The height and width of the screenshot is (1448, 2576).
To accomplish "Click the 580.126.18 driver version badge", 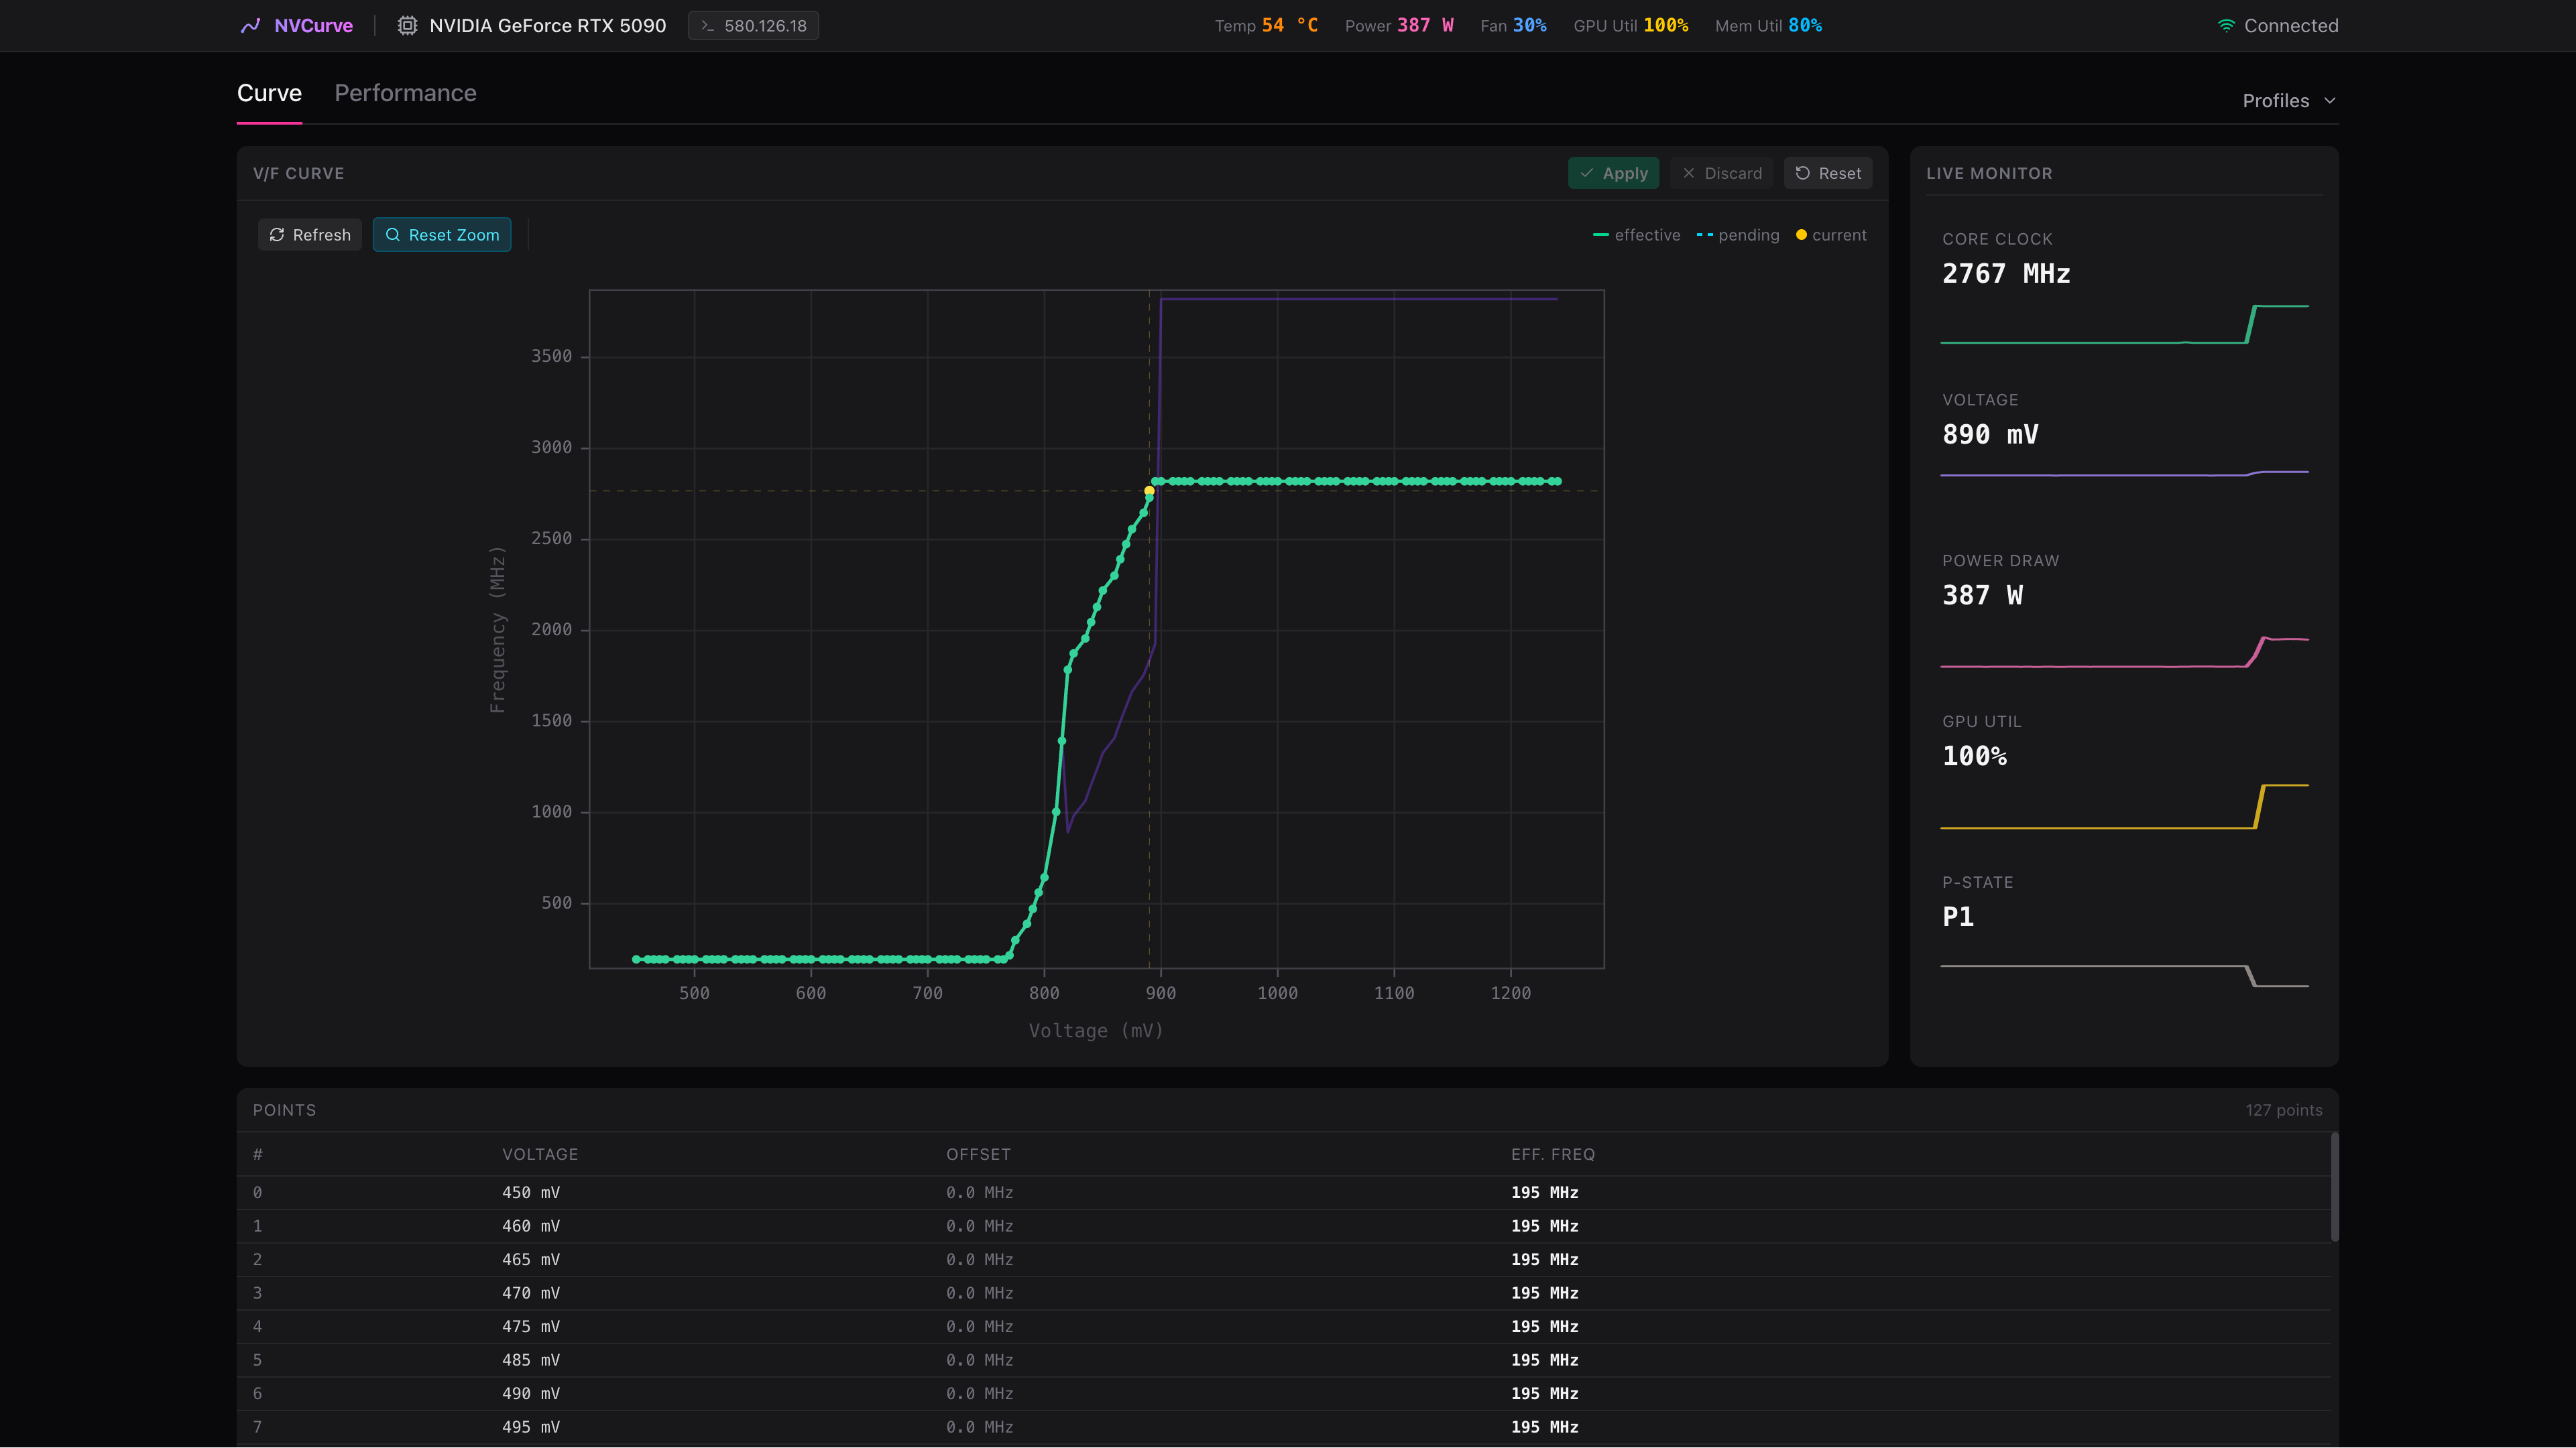I will click(x=753, y=26).
